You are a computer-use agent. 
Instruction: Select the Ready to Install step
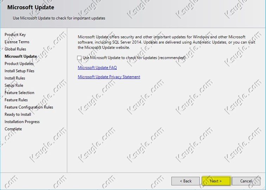point(18,114)
